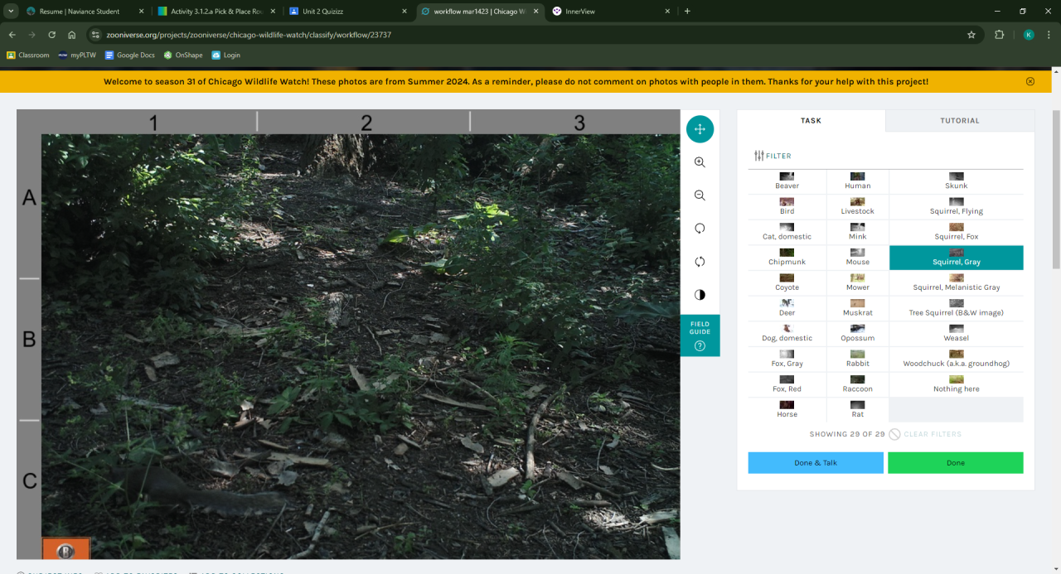Open the Chrome profile avatar
Viewport: 1061px width, 574px height.
(x=1029, y=35)
